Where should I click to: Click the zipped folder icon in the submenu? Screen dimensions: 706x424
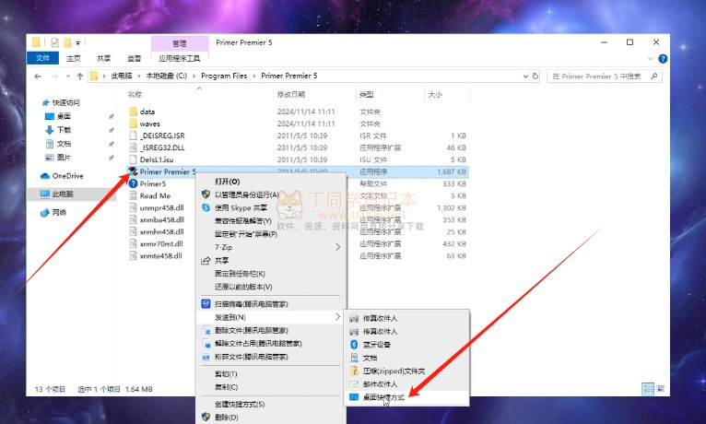pyautogui.click(x=354, y=371)
